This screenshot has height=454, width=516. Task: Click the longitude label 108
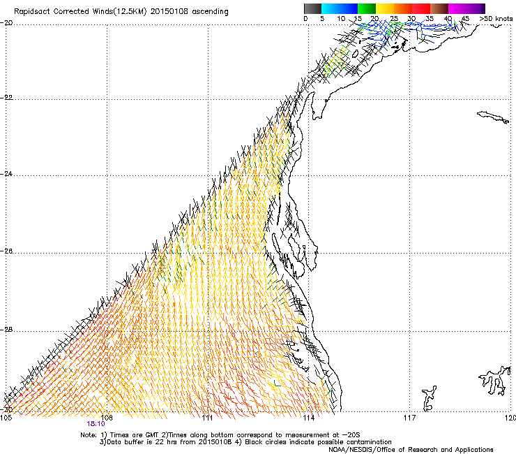(107, 418)
